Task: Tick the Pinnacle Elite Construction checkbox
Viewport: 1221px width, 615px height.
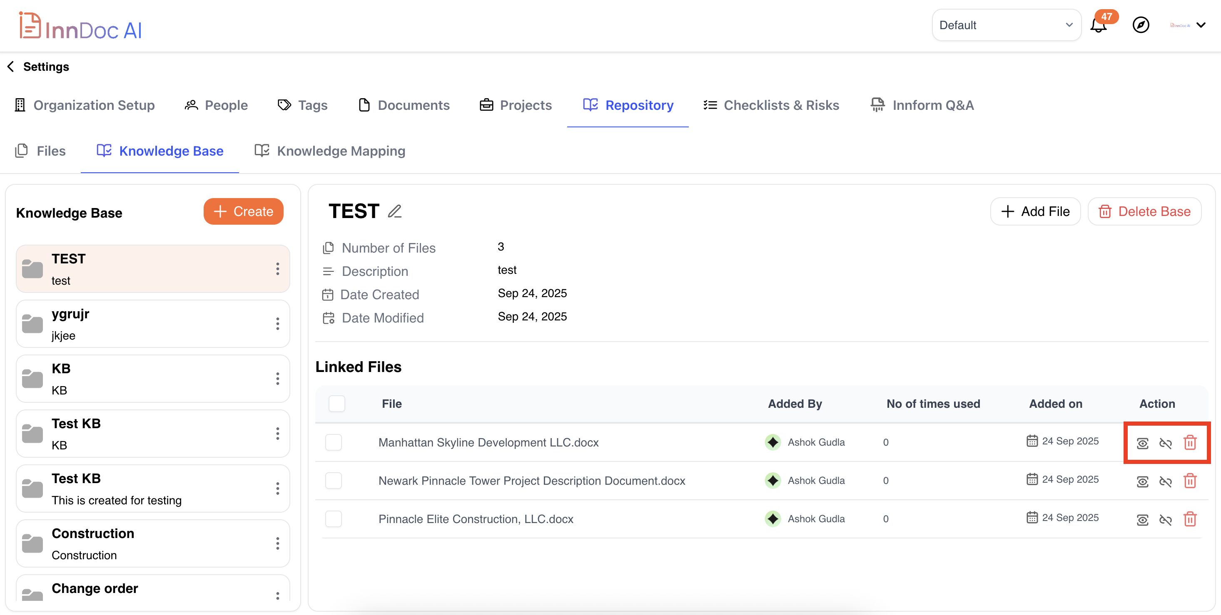Action: pyautogui.click(x=334, y=519)
